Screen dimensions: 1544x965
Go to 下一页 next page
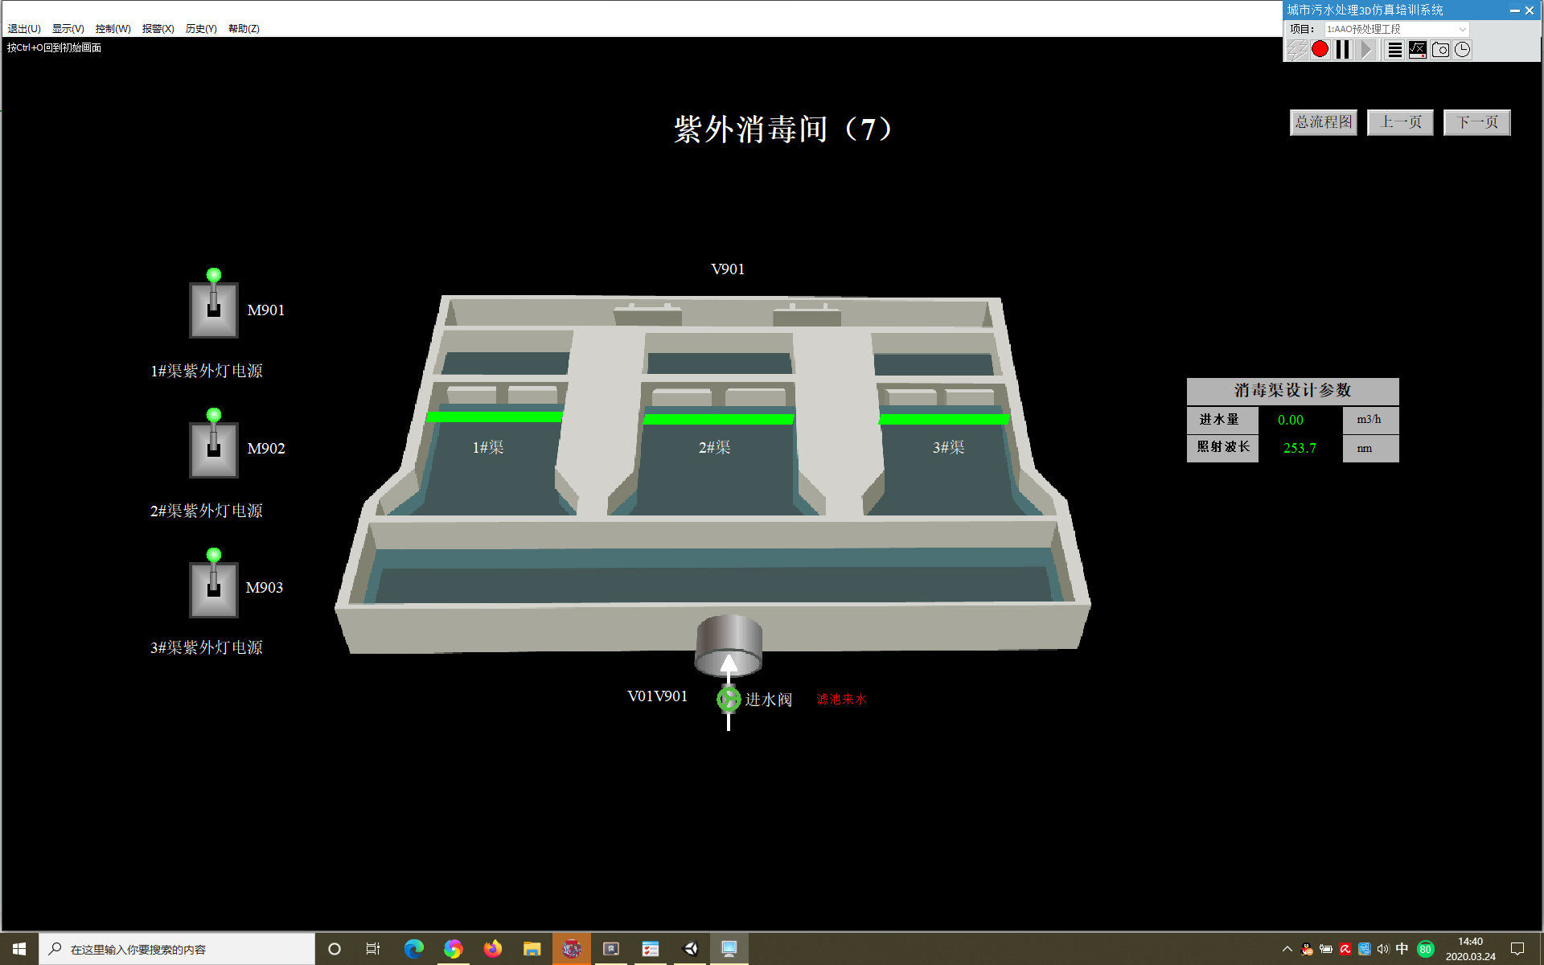click(x=1476, y=122)
